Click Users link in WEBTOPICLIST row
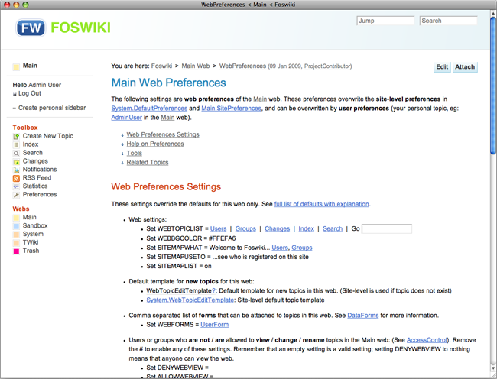 218,228
